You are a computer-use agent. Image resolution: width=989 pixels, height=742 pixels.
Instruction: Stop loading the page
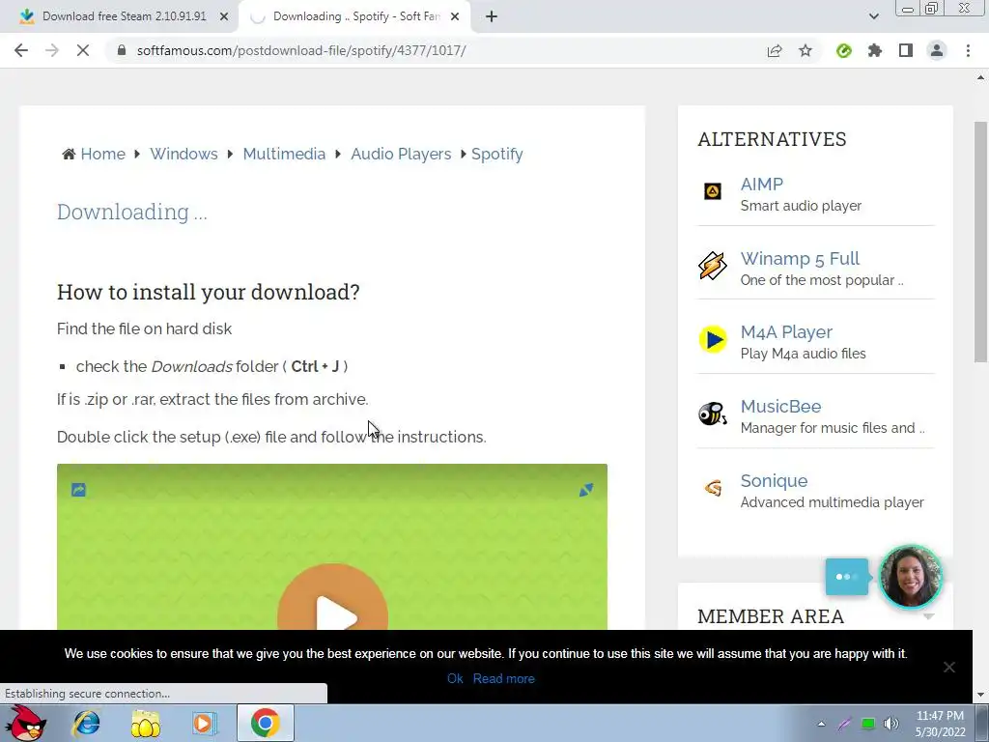click(83, 50)
